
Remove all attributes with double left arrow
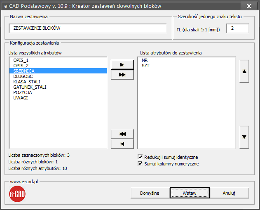pos(122,134)
